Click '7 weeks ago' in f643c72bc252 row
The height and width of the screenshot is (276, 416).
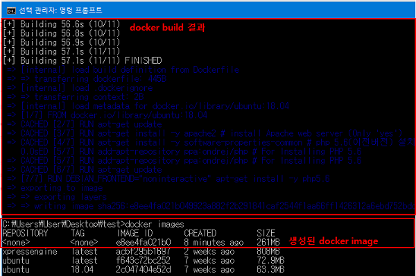[x=209, y=261]
